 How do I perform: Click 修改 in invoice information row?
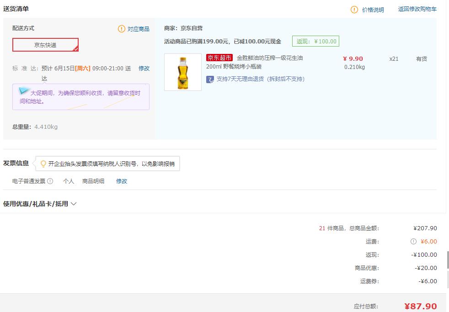[x=122, y=181]
